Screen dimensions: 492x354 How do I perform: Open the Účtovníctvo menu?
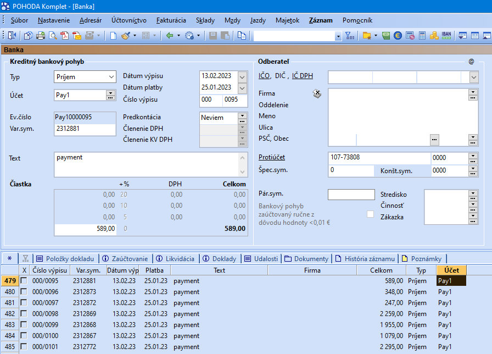pos(129,20)
